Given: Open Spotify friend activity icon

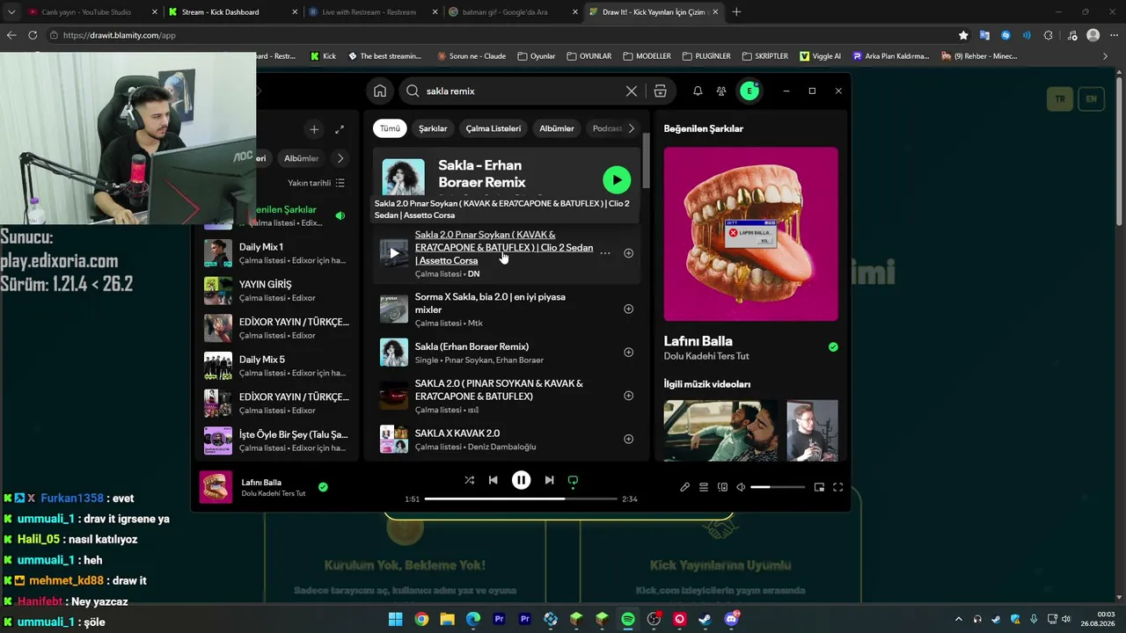Looking at the screenshot, I should 721,91.
